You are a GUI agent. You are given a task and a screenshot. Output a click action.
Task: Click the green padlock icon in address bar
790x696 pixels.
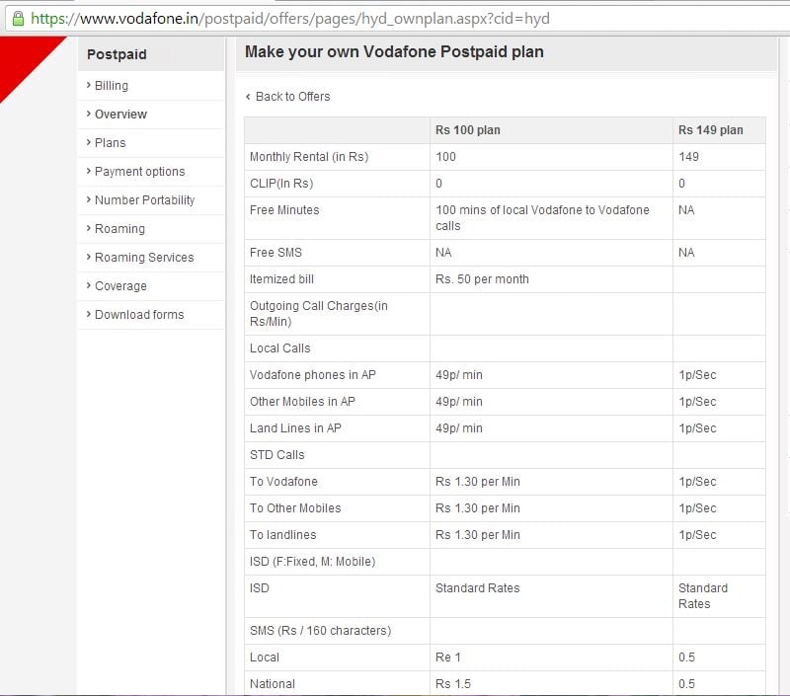(x=18, y=19)
